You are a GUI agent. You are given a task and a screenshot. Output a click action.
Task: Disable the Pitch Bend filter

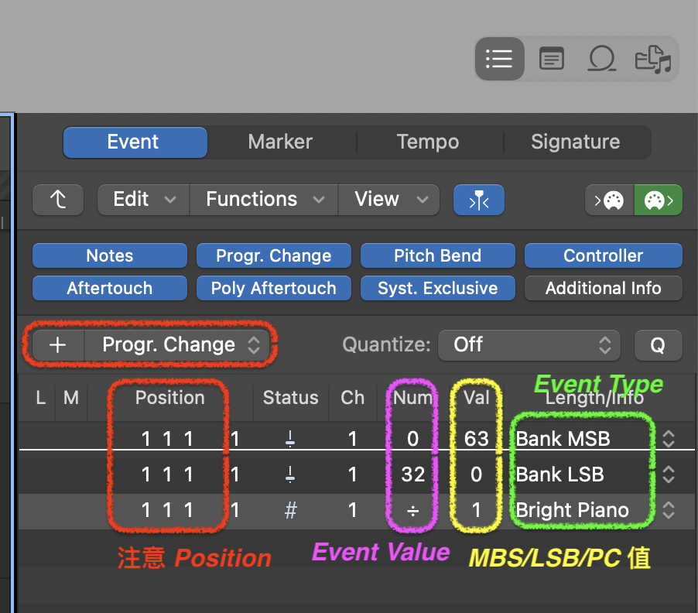[x=437, y=256]
